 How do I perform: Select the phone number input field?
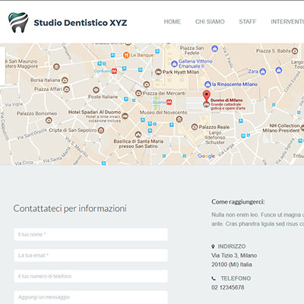point(90,276)
